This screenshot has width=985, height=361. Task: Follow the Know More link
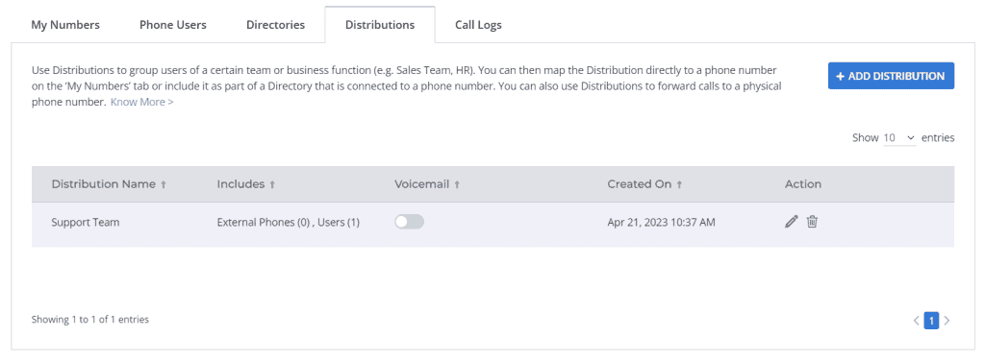click(x=142, y=102)
